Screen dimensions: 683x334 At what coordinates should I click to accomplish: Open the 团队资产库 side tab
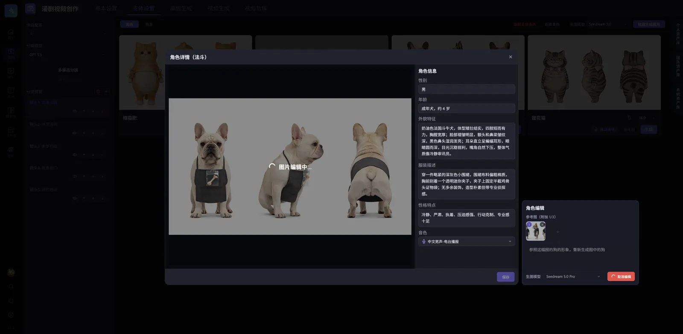coord(678,66)
